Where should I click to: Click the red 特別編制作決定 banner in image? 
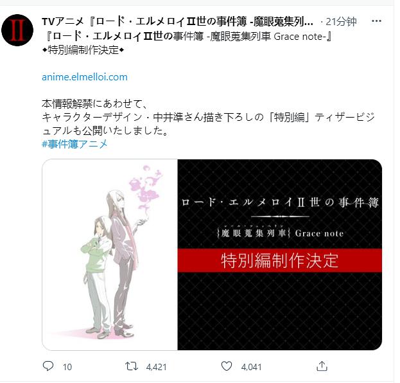279,260
